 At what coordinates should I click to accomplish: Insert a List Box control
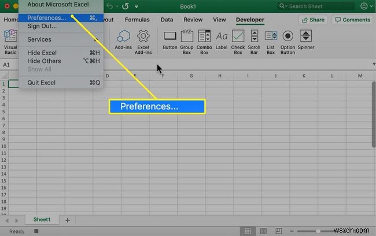pos(271,42)
